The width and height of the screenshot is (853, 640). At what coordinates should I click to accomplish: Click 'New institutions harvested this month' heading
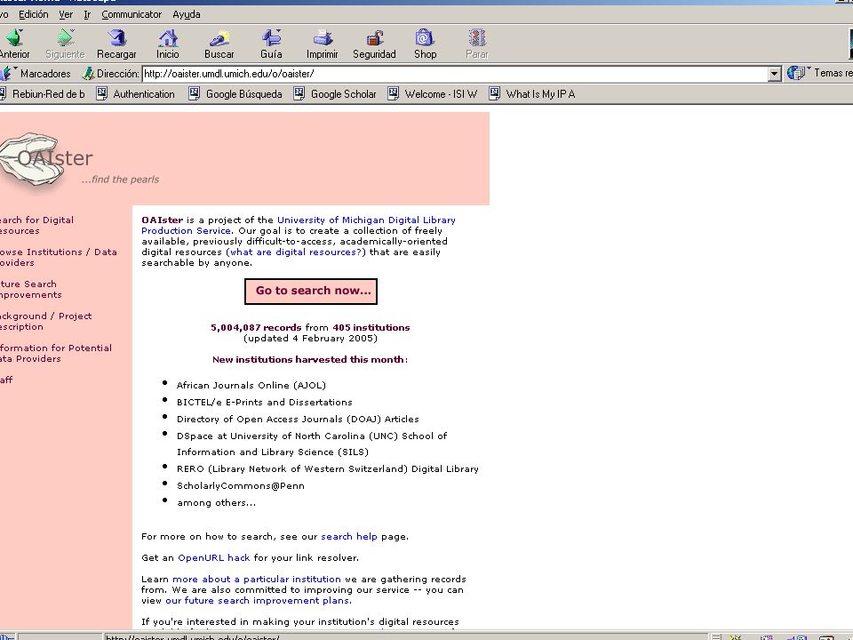click(309, 360)
